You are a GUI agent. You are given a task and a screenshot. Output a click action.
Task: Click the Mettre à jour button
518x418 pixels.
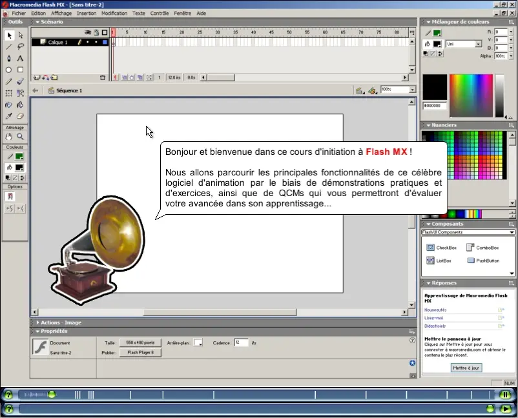tap(466, 368)
